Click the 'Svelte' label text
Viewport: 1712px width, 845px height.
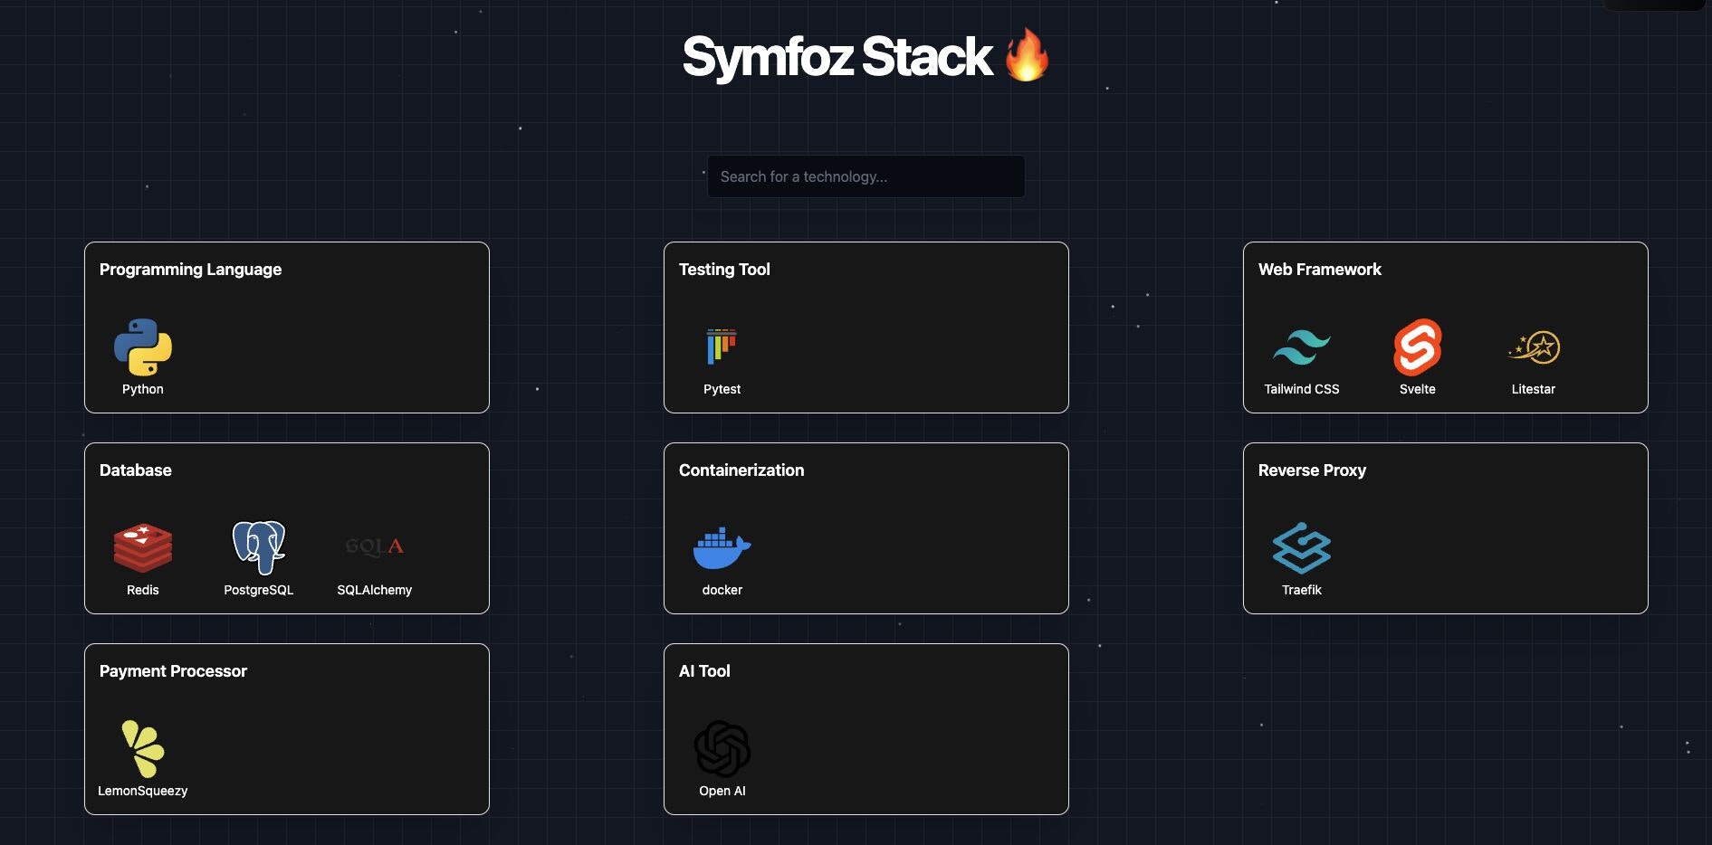(1418, 389)
